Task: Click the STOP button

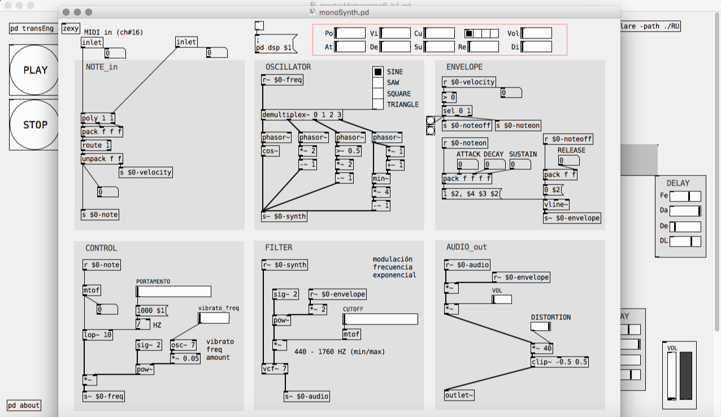Action: coord(34,125)
